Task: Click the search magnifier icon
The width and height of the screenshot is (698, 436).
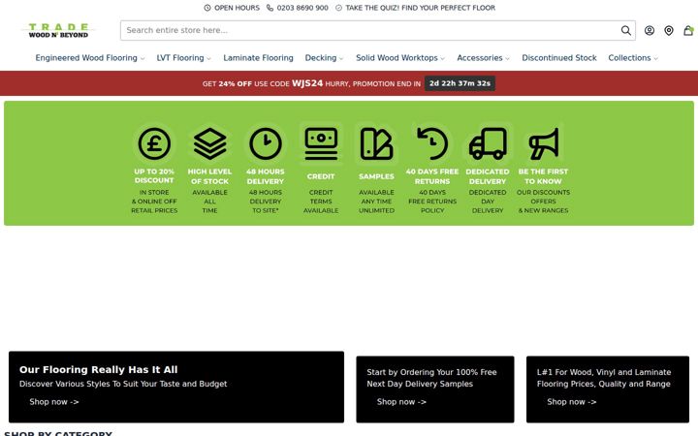Action: tap(626, 30)
